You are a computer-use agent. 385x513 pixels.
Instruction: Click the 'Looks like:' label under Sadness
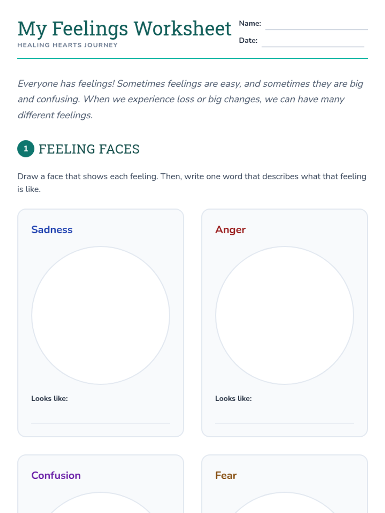49,399
